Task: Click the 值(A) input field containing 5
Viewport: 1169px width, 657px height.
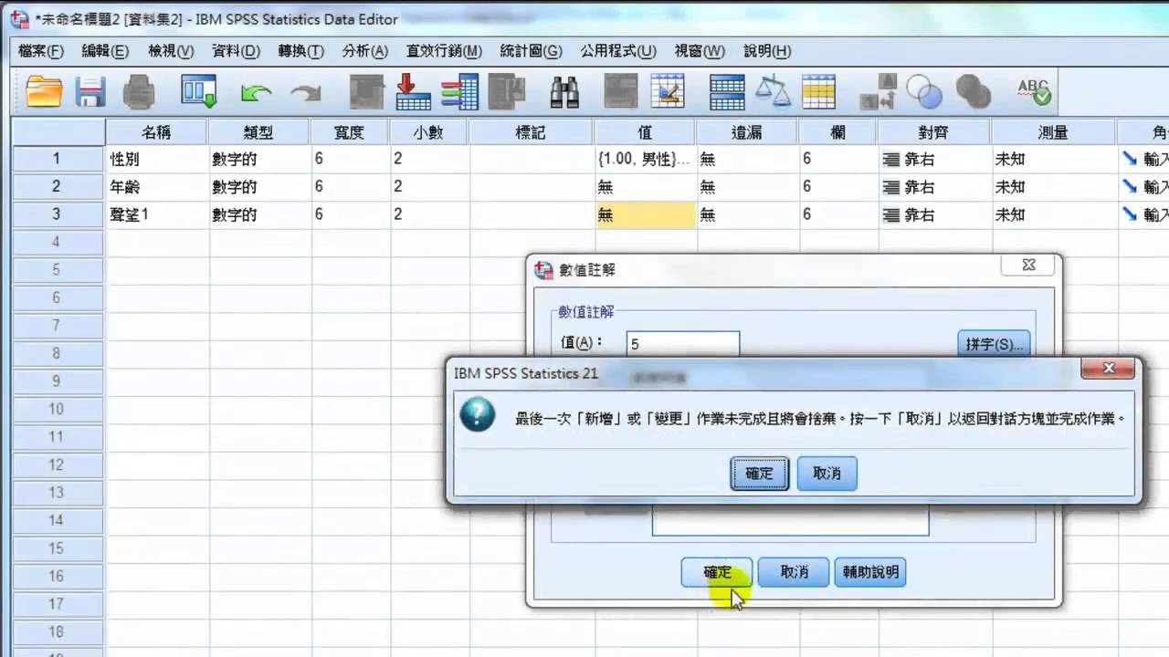Action: (x=683, y=344)
